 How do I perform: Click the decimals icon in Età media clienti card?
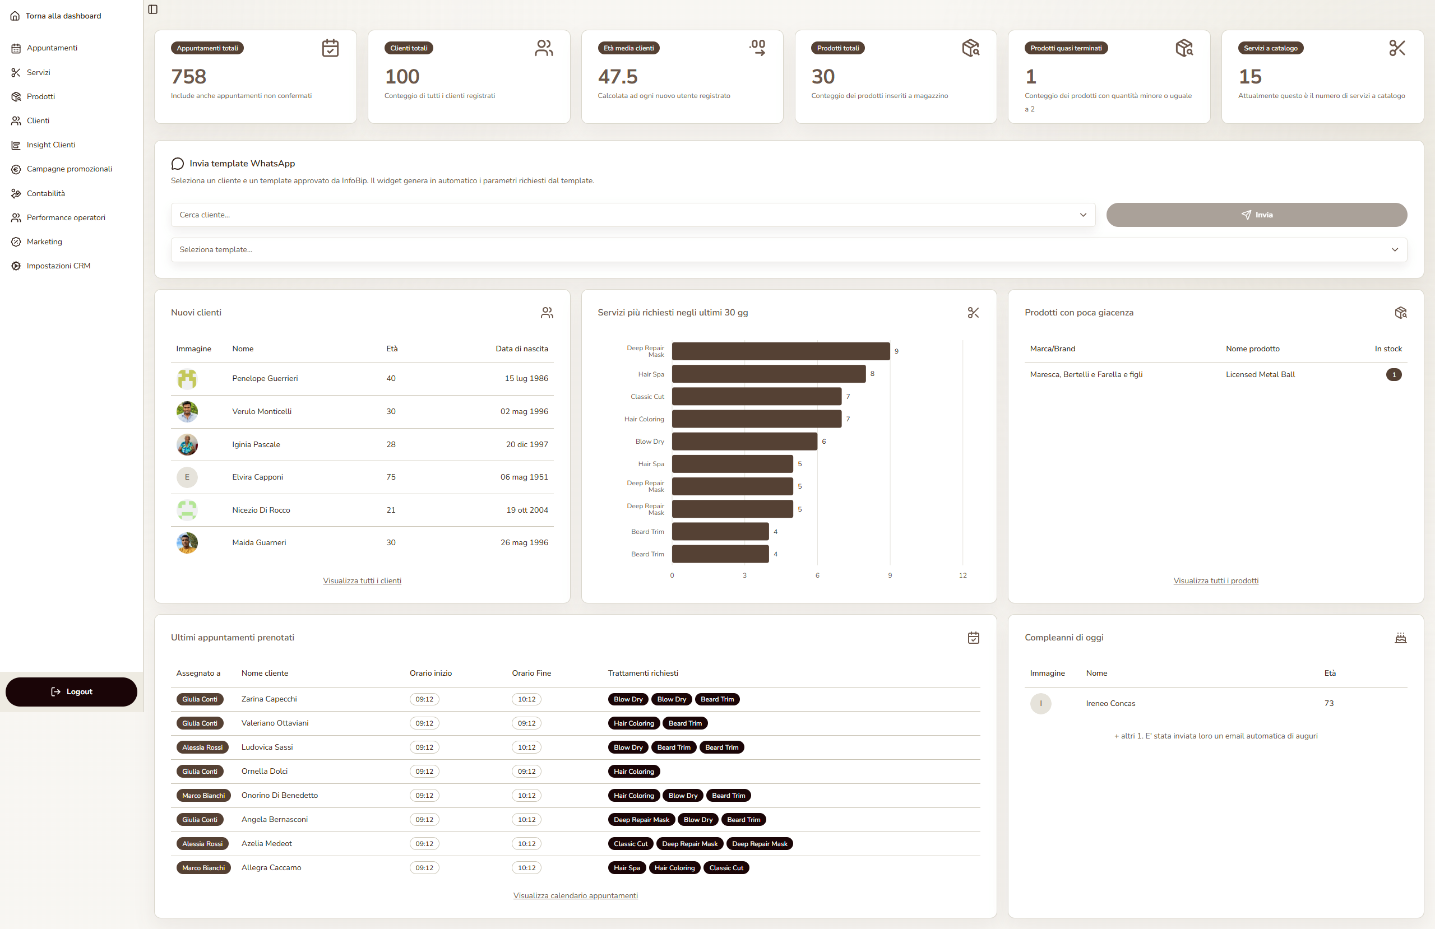pyautogui.click(x=757, y=48)
